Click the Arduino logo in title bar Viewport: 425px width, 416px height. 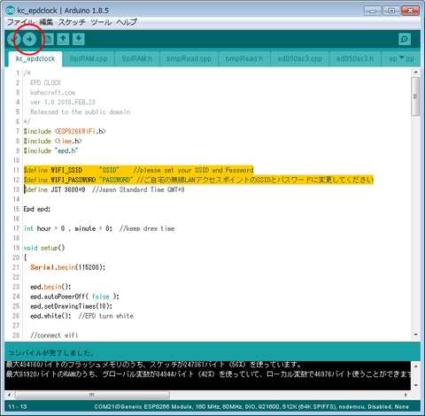click(x=11, y=11)
